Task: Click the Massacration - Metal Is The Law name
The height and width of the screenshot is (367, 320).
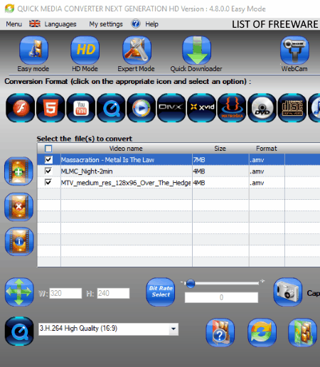Action: [x=107, y=160]
